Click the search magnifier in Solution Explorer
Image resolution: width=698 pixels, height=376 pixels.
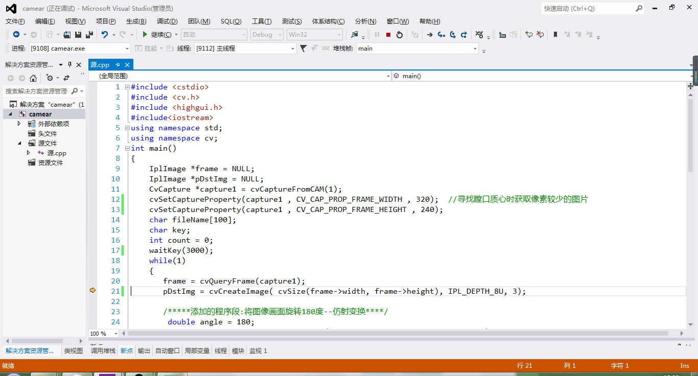(x=75, y=91)
